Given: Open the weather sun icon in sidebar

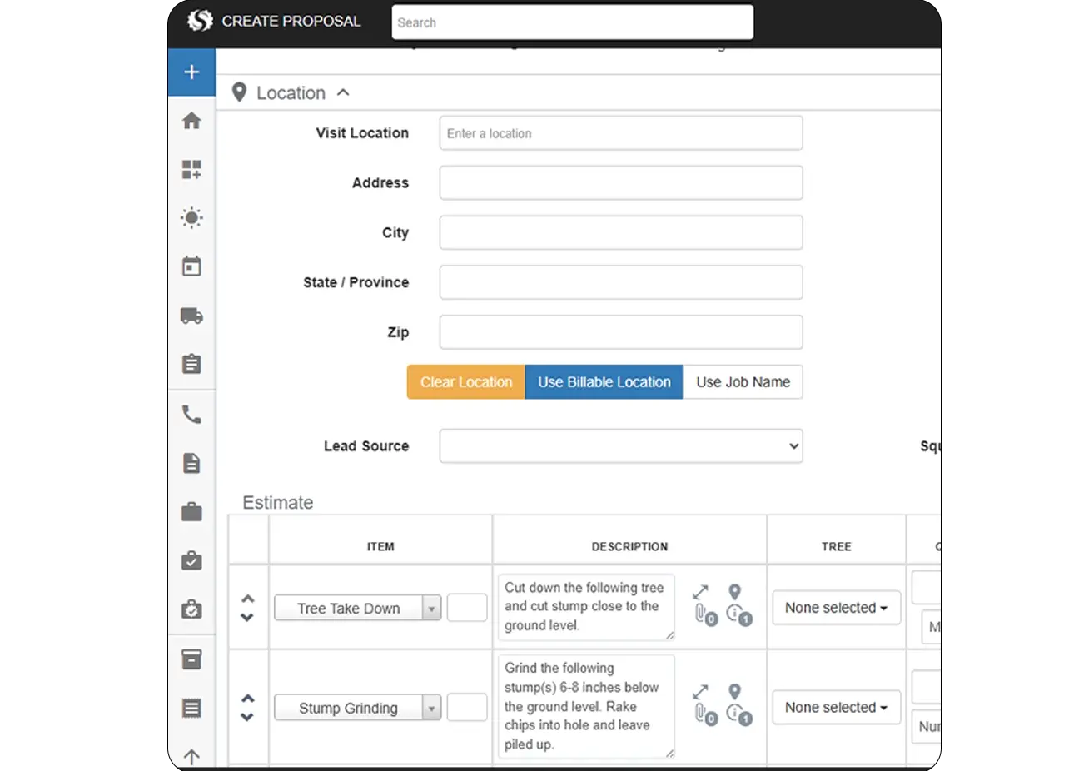Looking at the screenshot, I should tap(191, 219).
